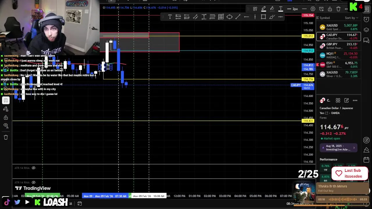372x209 pixels.
Task: Delete the selected drawing trash icon
Action: pyautogui.click(x=338, y=9)
